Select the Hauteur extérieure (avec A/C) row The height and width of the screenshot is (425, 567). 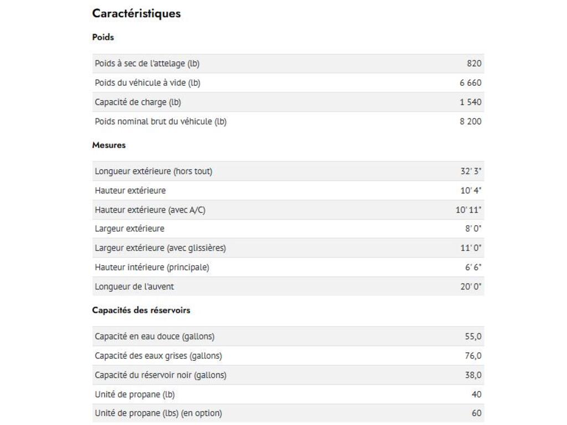[x=288, y=210]
